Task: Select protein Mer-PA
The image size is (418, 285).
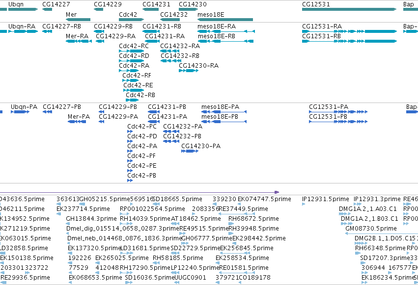Action: tap(79, 117)
